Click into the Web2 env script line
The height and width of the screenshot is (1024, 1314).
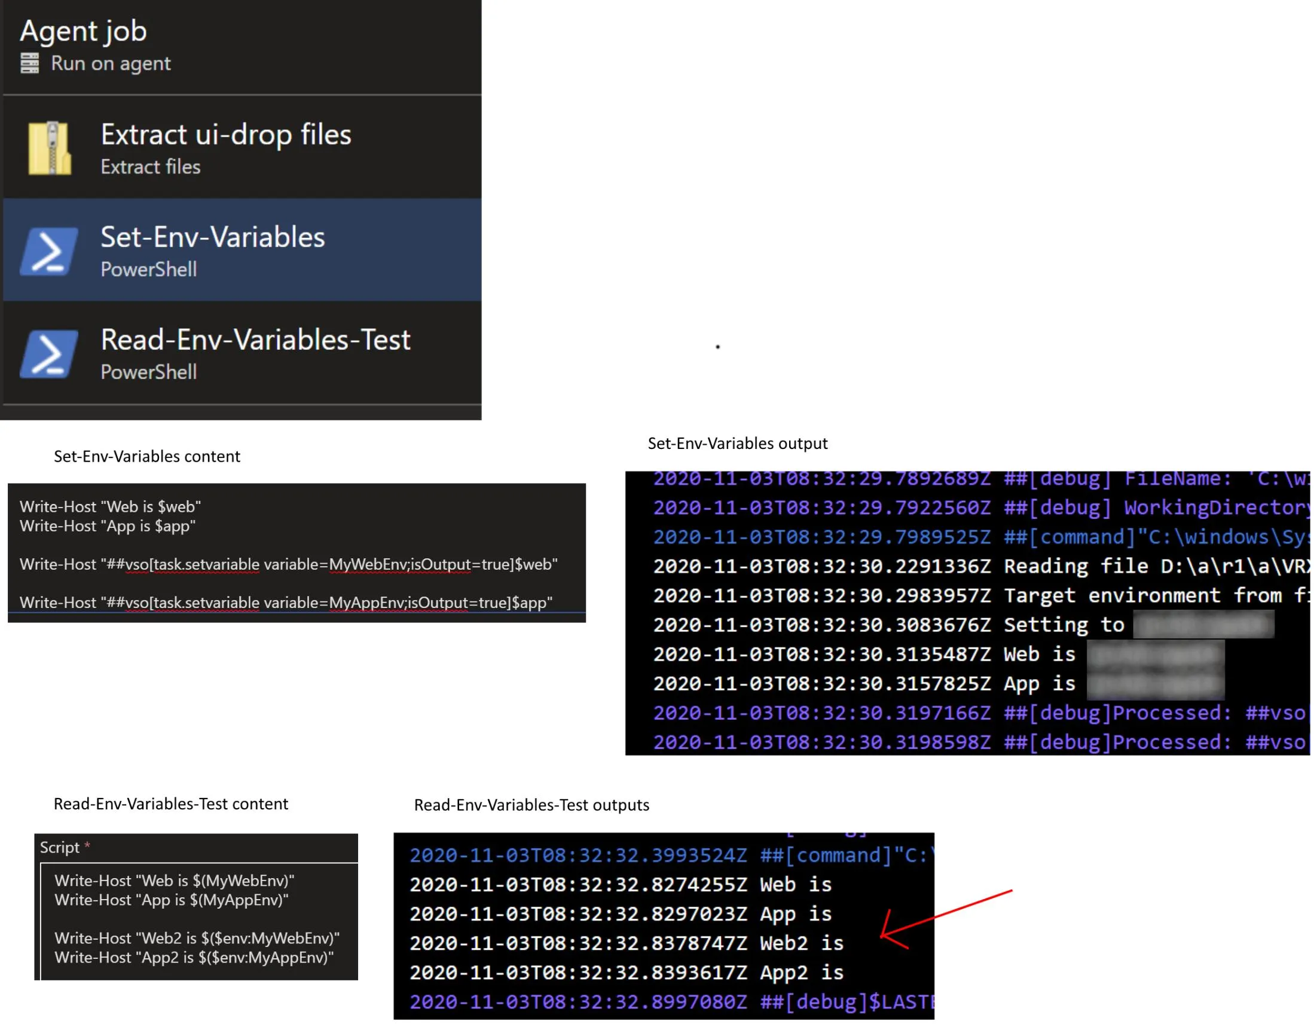[x=197, y=939]
